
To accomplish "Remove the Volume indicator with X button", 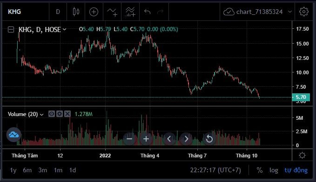I will coord(67,114).
